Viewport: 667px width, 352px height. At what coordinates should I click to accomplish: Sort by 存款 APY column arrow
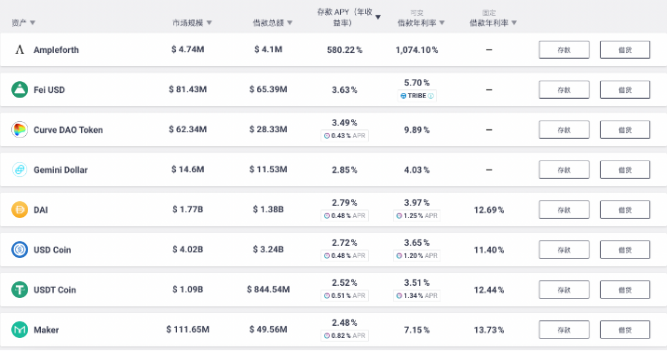click(377, 17)
